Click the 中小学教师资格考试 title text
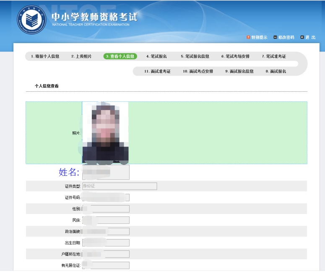 94,17
